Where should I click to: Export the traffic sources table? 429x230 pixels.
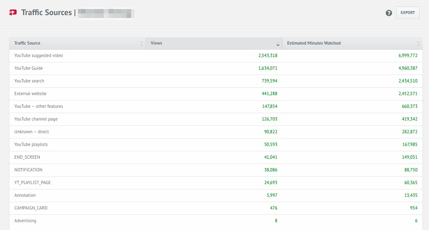[x=408, y=13]
